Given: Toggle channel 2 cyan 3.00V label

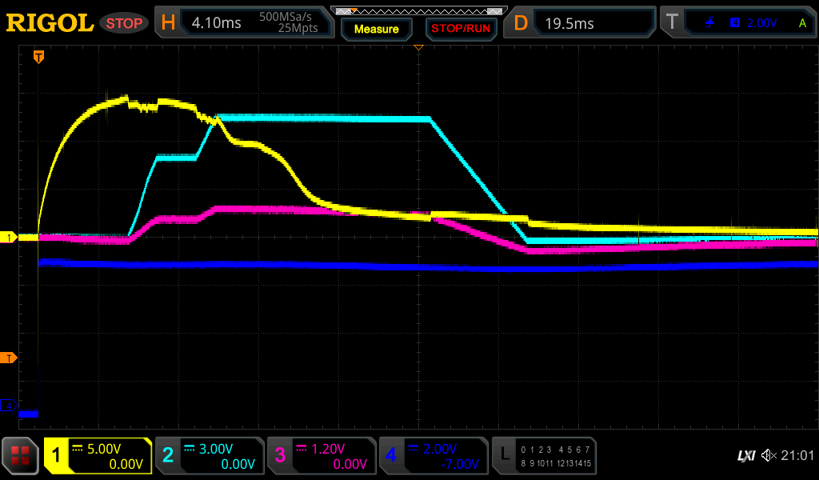Looking at the screenshot, I should coord(210,456).
